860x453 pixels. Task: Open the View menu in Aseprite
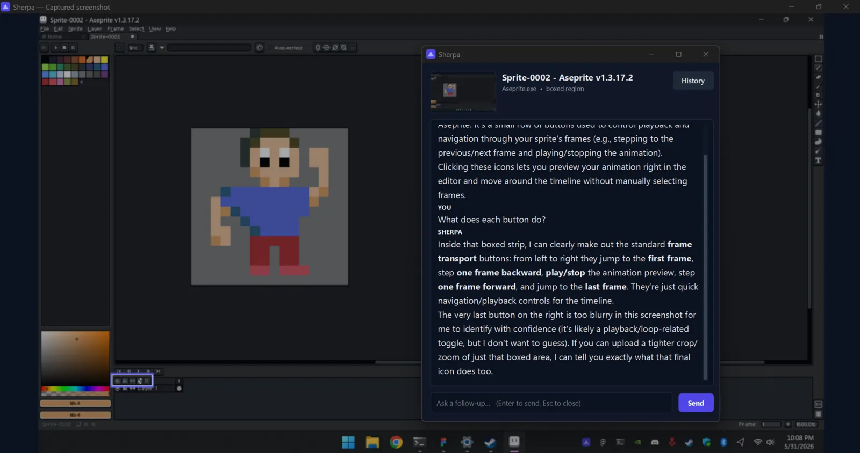click(155, 29)
